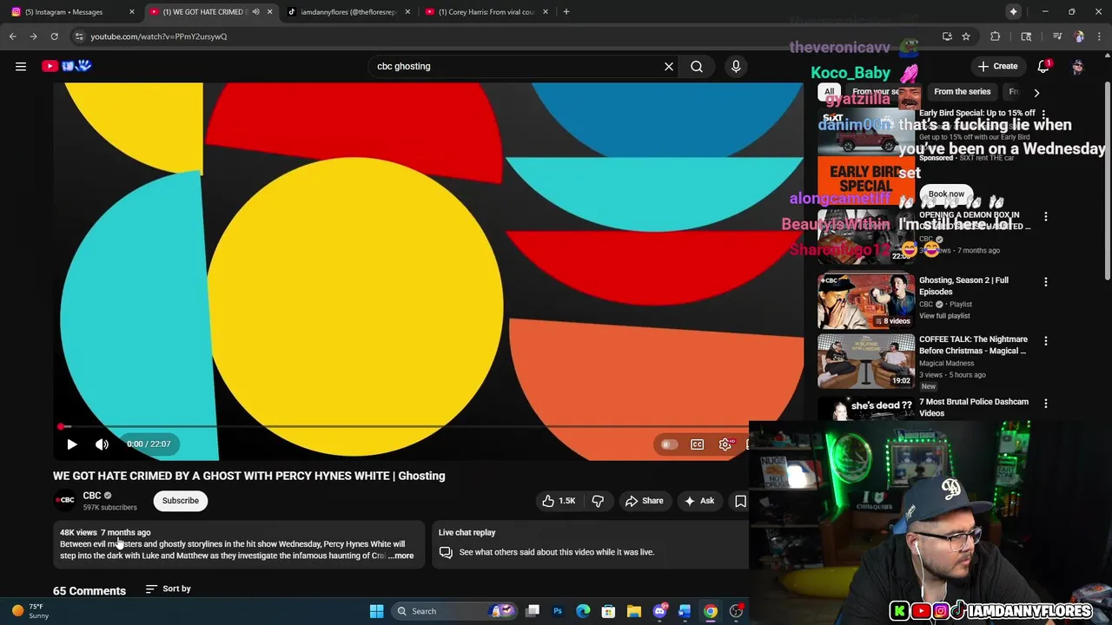Open Microsoft Edge from the taskbar

tap(583, 611)
